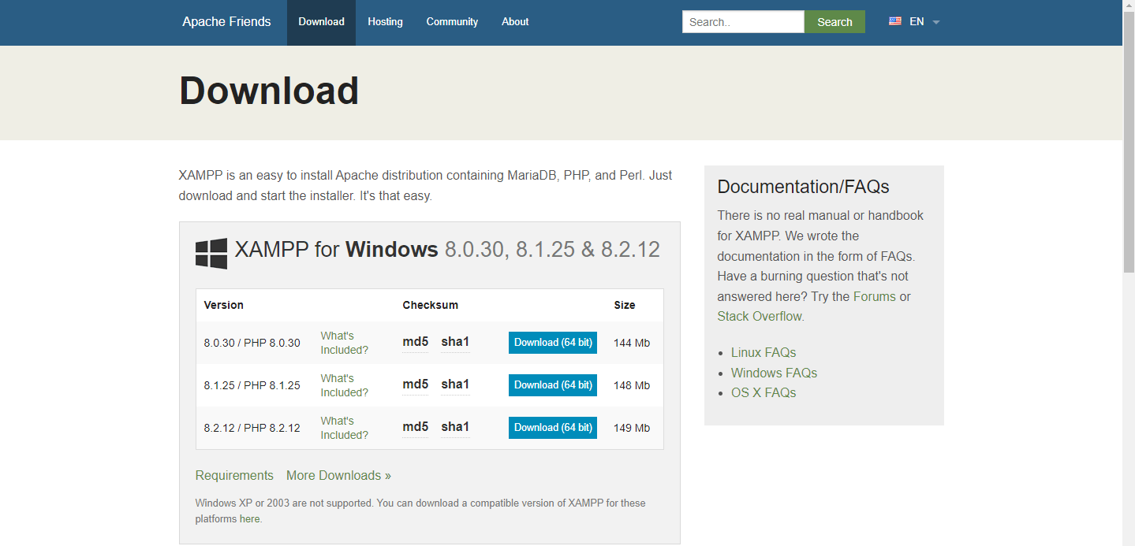
Task: Click the XAMPP for Windows heading text
Action: point(447,250)
